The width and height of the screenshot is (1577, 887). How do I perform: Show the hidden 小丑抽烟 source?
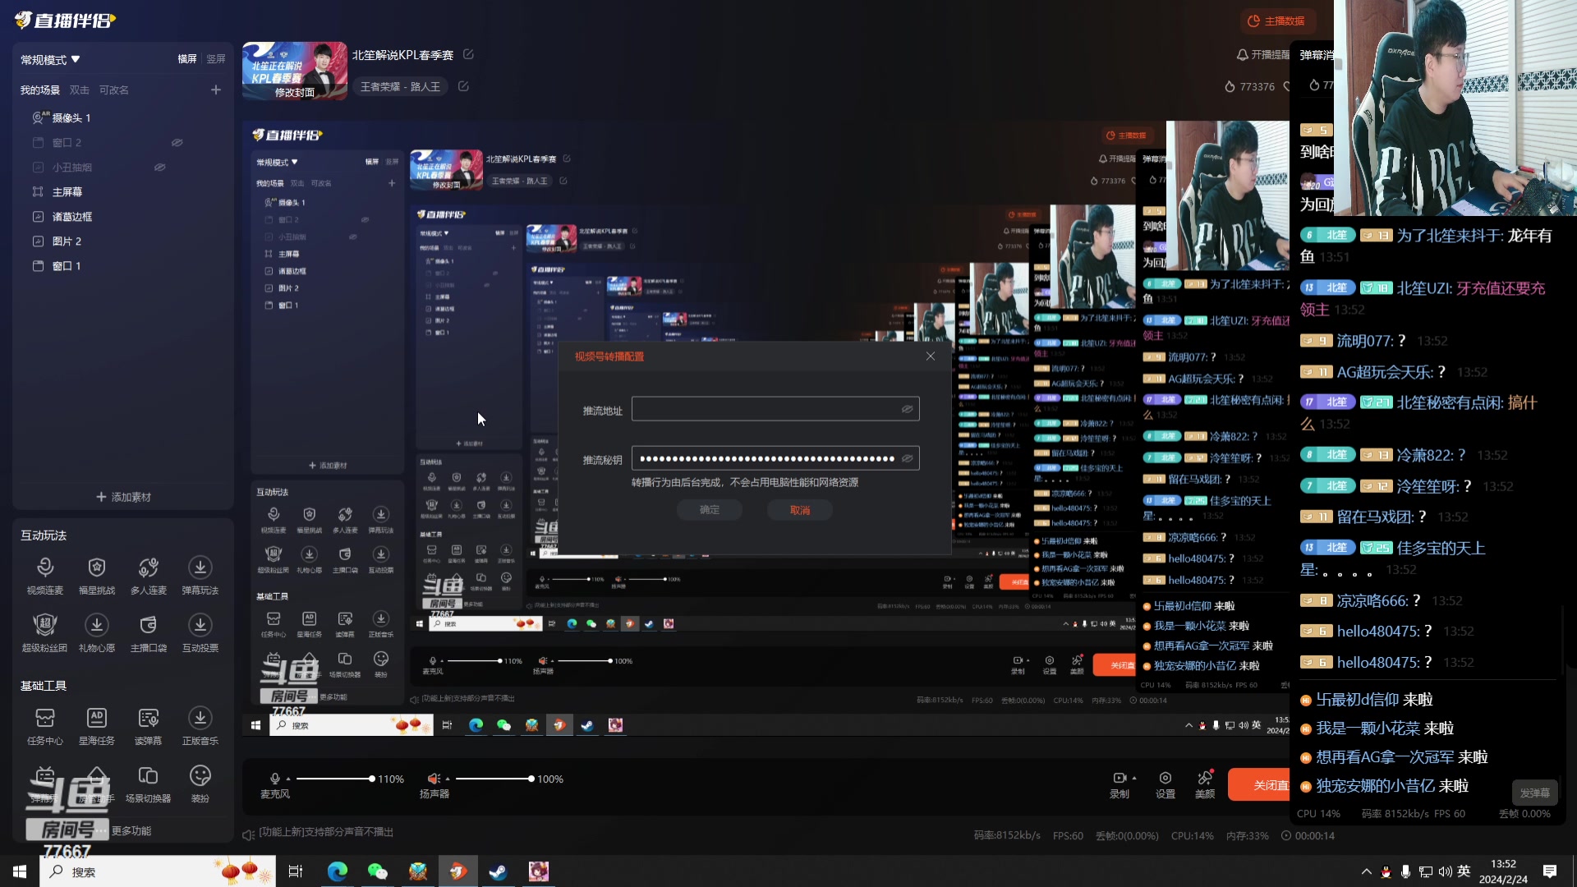click(159, 168)
